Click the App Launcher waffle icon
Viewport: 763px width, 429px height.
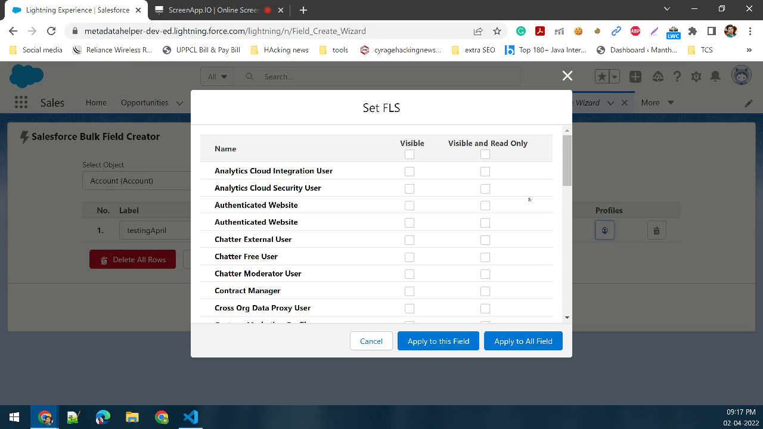pos(21,102)
